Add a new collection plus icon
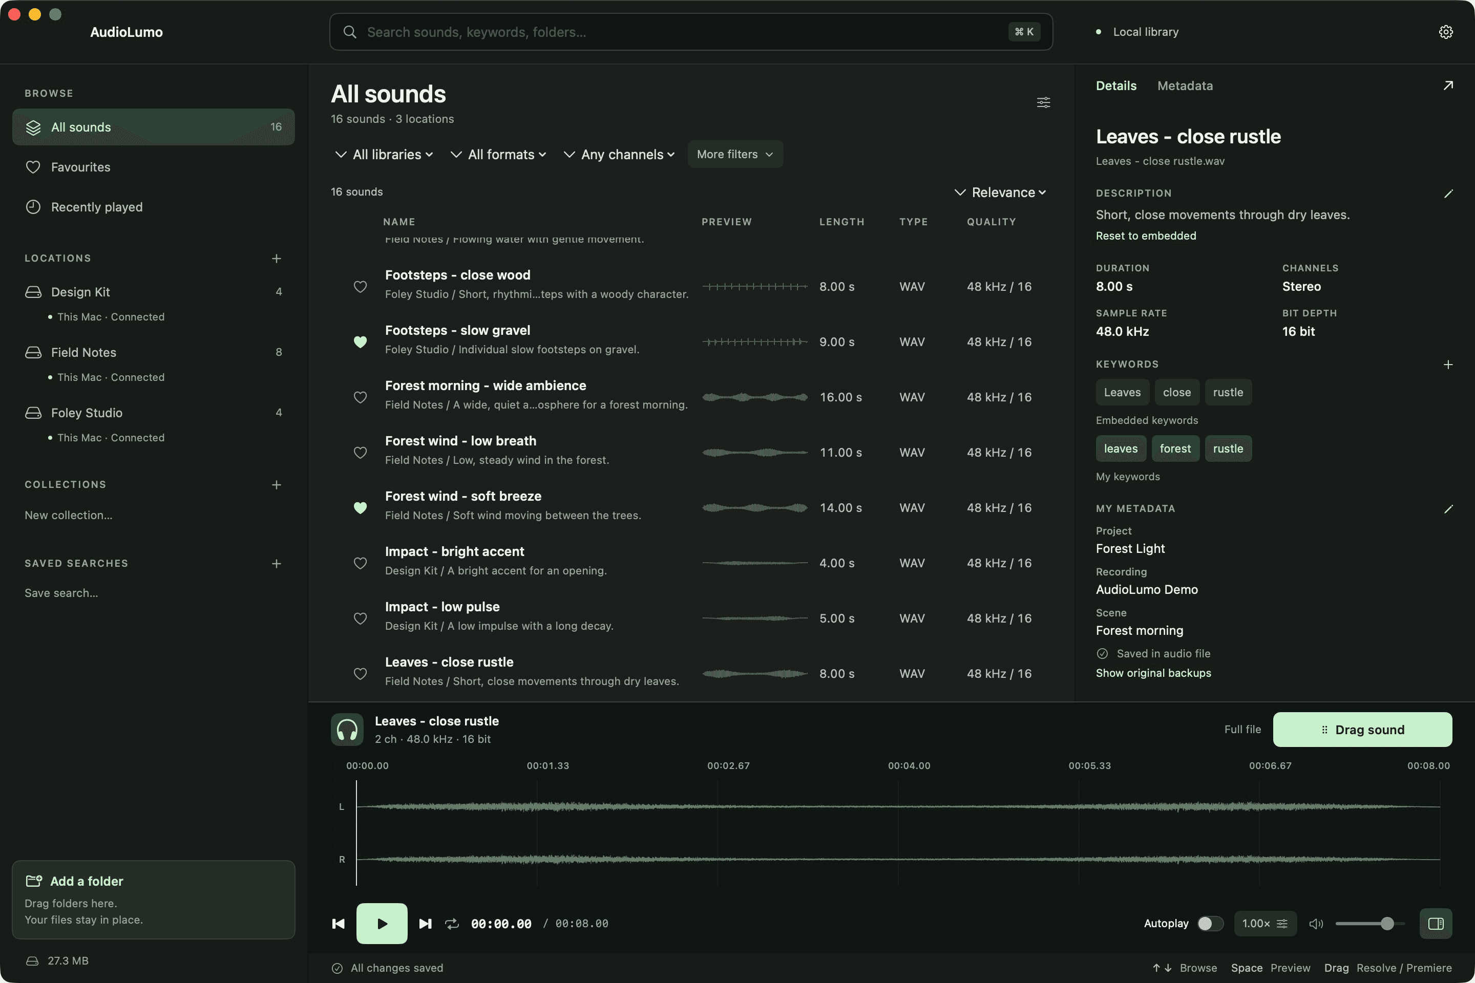The image size is (1475, 983). (x=277, y=485)
